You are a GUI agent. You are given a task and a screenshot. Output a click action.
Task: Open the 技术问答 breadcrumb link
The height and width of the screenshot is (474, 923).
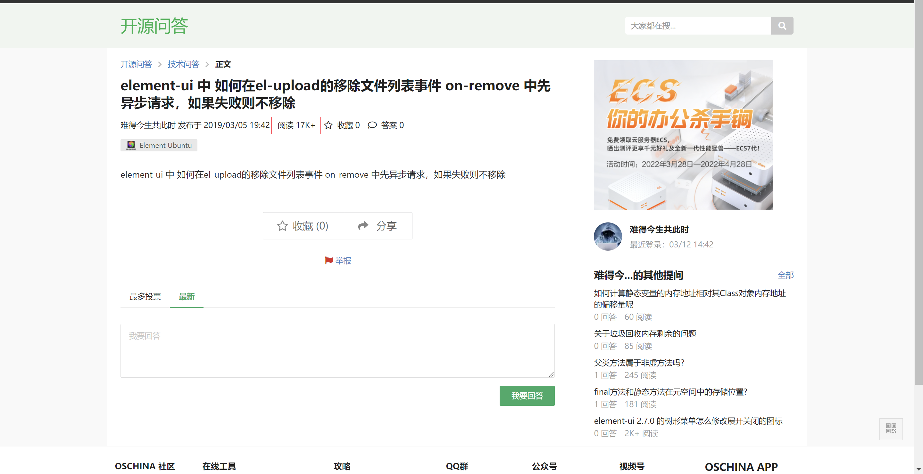click(183, 64)
